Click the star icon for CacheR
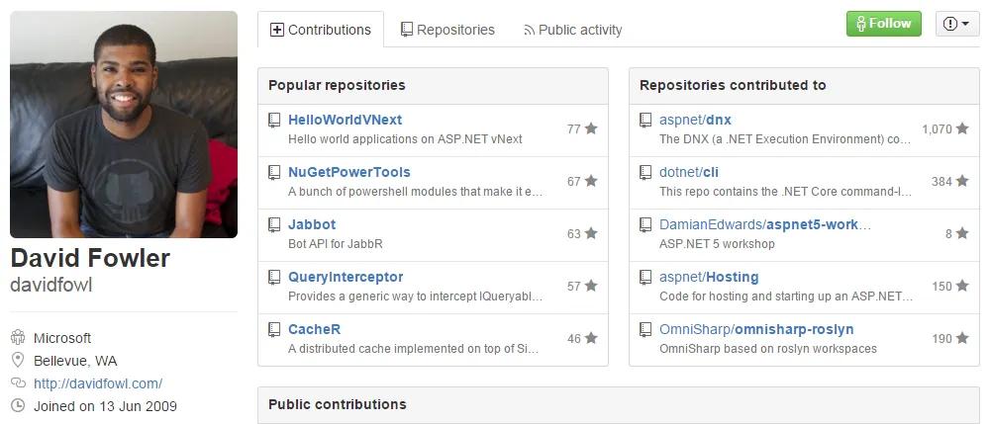 (x=591, y=338)
